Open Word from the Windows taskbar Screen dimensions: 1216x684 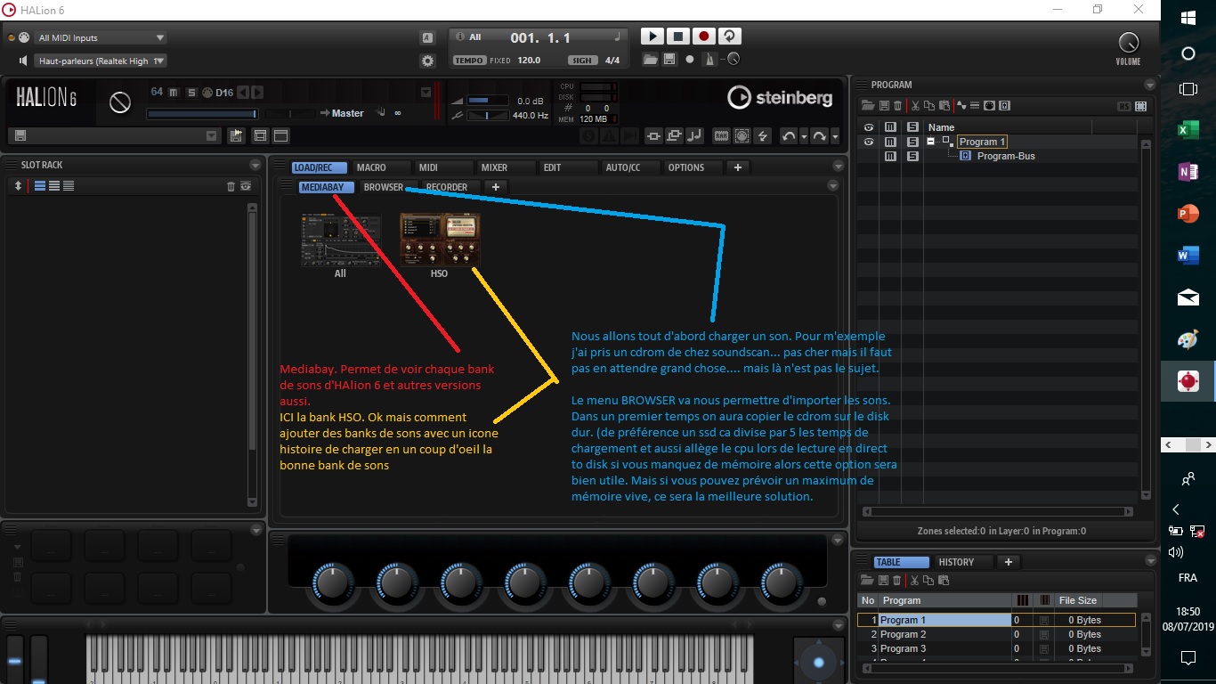click(x=1188, y=256)
